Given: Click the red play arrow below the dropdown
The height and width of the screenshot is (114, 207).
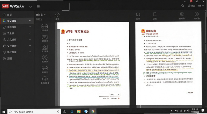Looking at the screenshot, I should [119, 98].
